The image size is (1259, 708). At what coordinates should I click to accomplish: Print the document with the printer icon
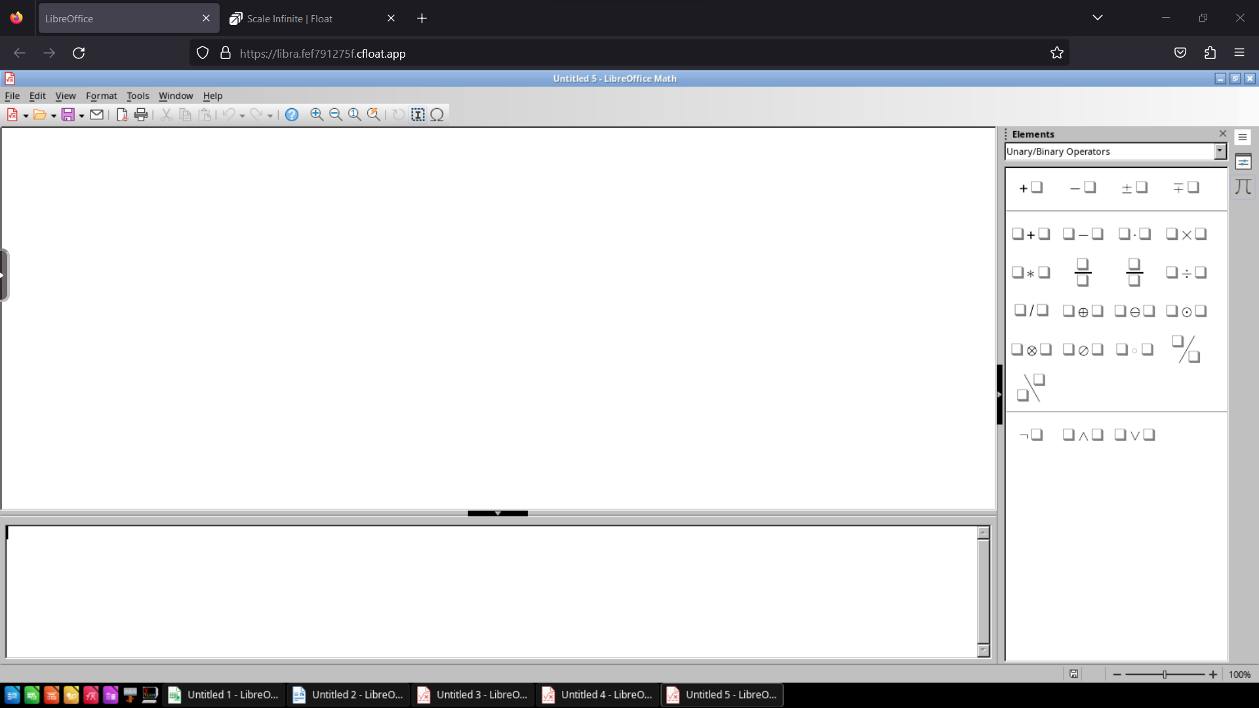pos(141,115)
